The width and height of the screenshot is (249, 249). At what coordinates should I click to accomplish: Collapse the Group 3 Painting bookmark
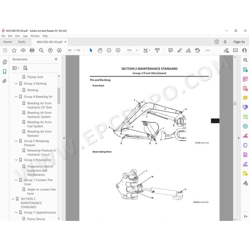pyautogui.click(x=16, y=84)
